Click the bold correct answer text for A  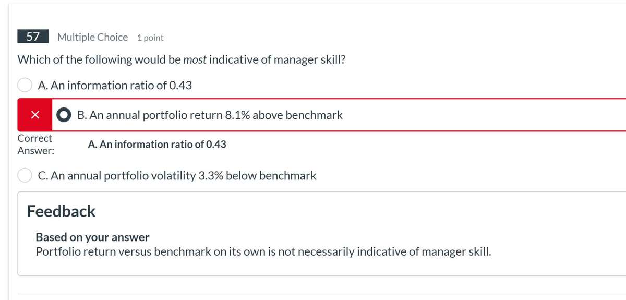[157, 145]
